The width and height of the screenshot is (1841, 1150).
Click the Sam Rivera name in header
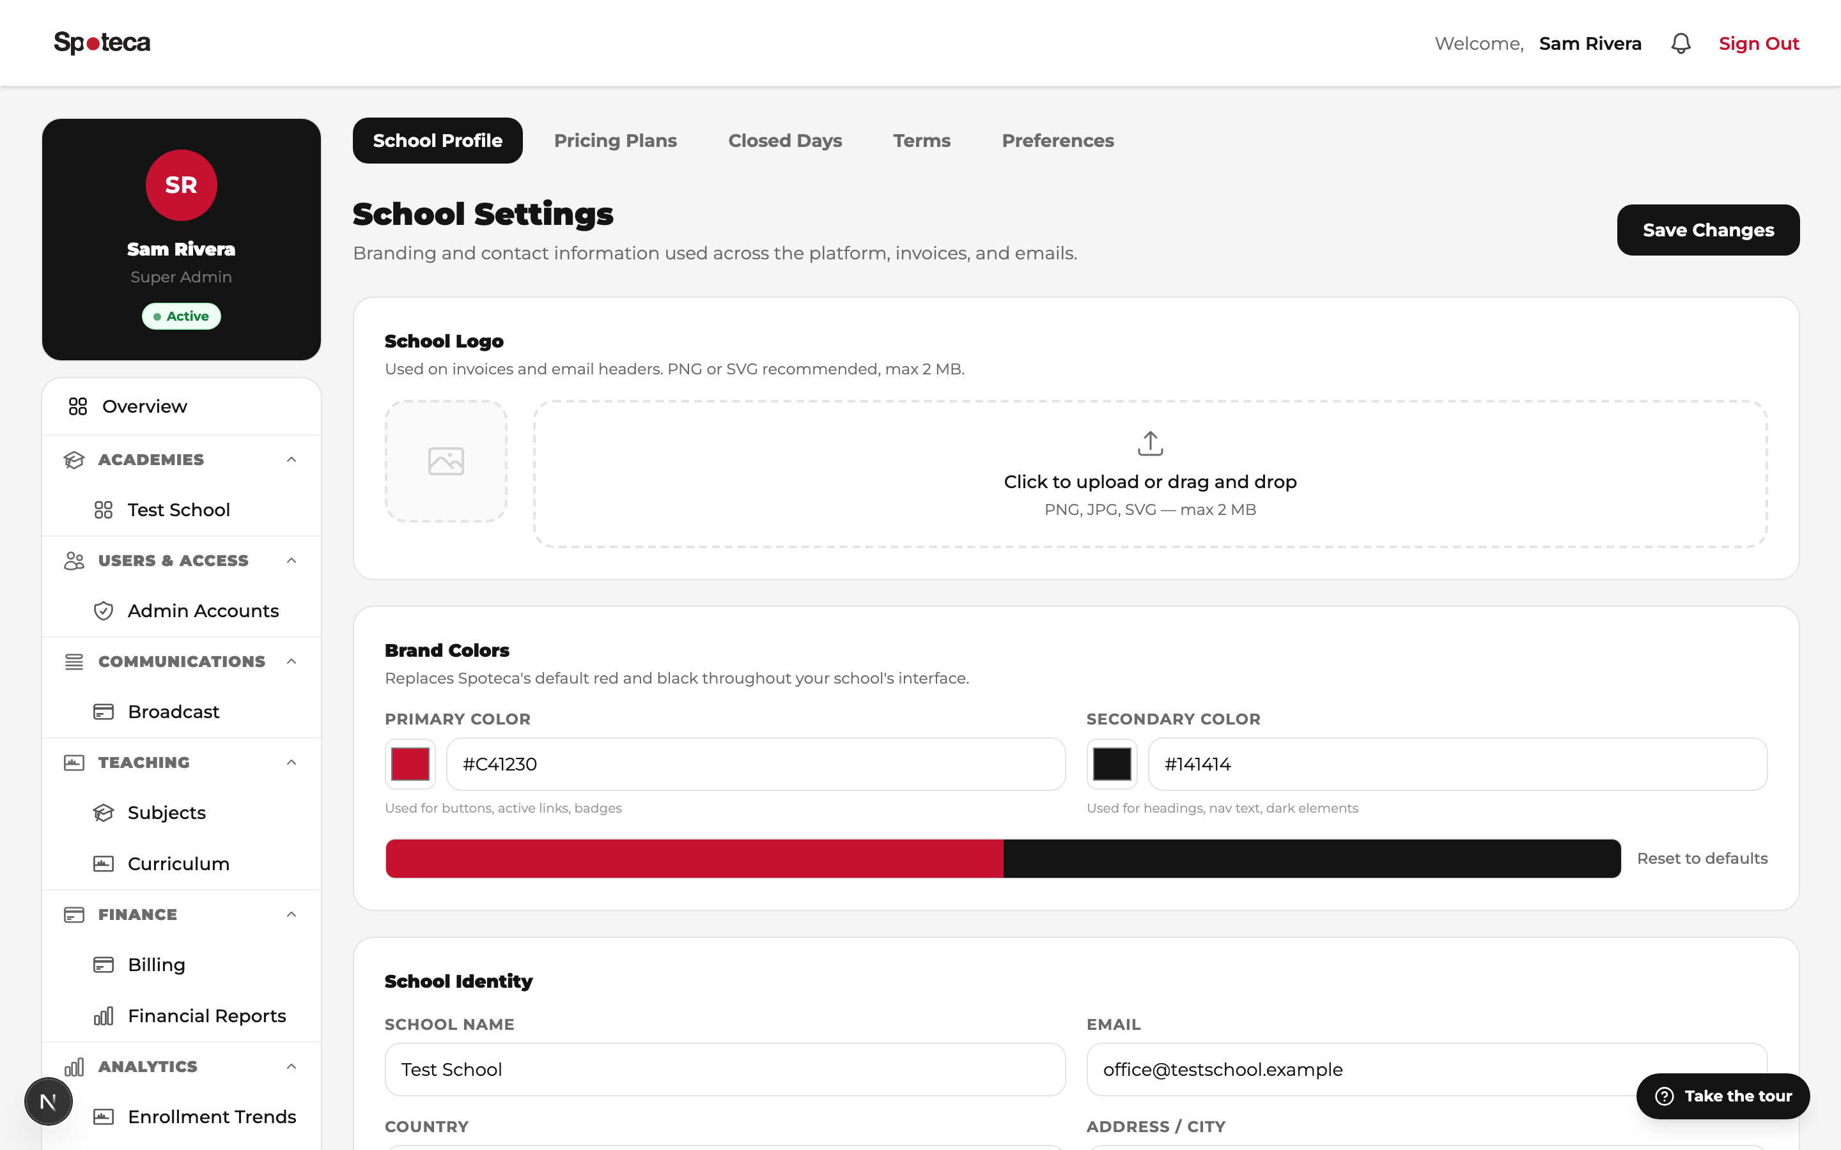(1590, 43)
